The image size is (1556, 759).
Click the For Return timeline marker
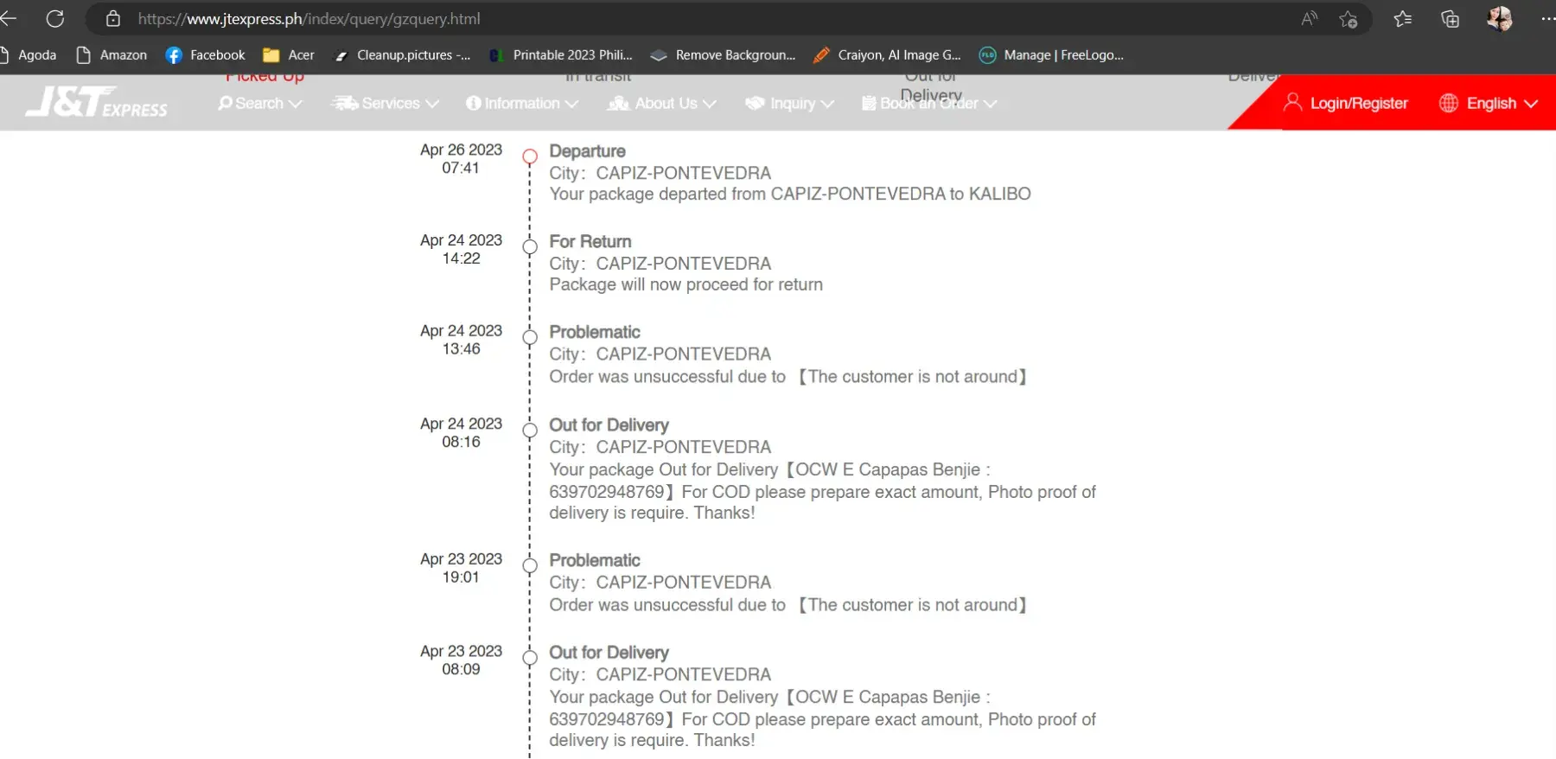coord(530,246)
